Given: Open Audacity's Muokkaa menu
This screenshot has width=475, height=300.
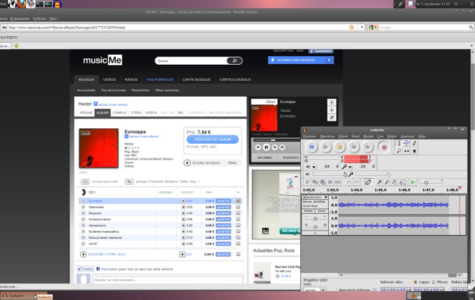Looking at the screenshot, I should tap(327, 136).
